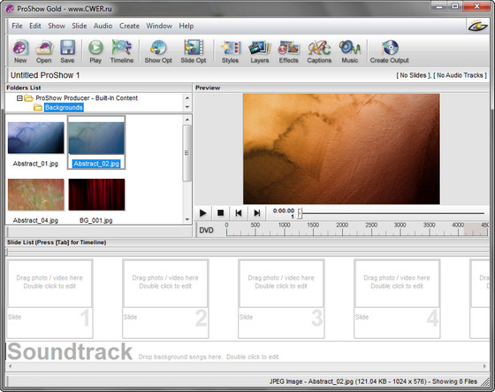Stop the preview playback
495x392 pixels.
pyautogui.click(x=221, y=213)
